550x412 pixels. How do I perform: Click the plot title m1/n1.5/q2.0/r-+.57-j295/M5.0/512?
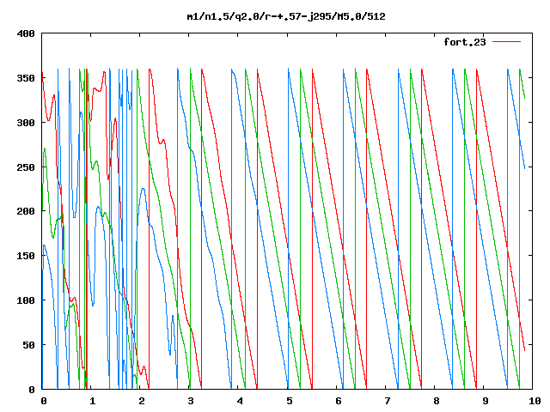(x=286, y=16)
